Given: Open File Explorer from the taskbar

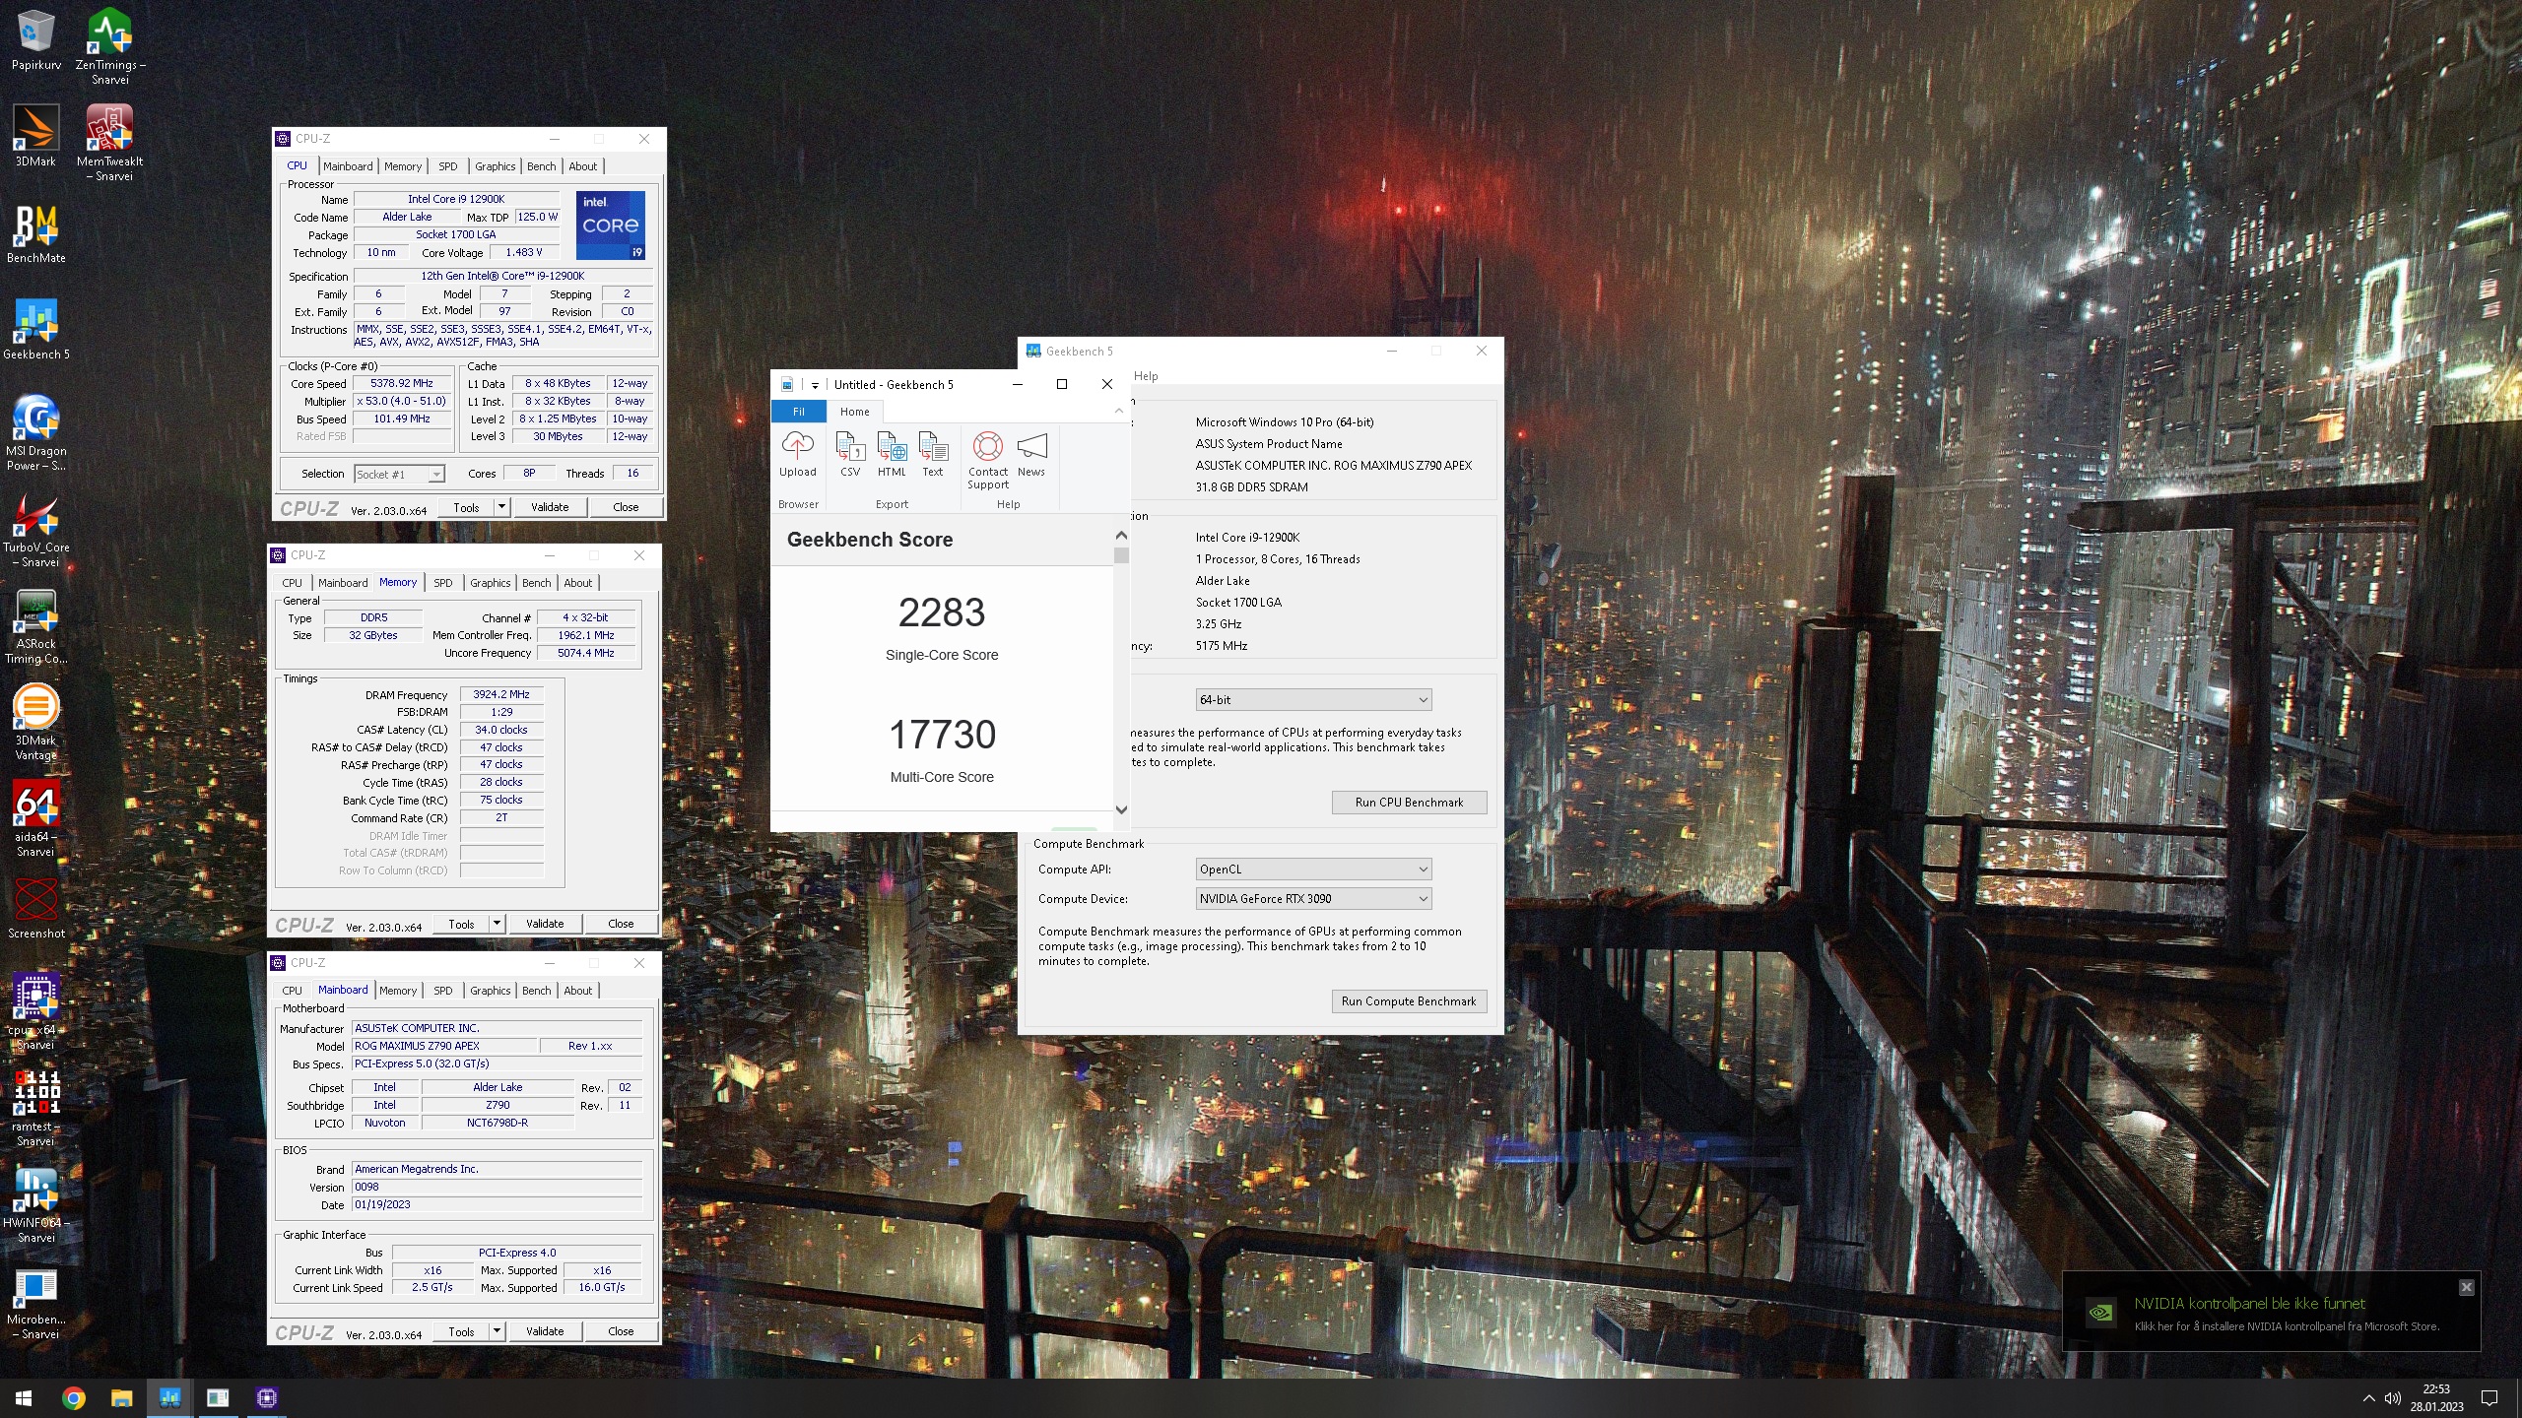Looking at the screenshot, I should tap(121, 1397).
